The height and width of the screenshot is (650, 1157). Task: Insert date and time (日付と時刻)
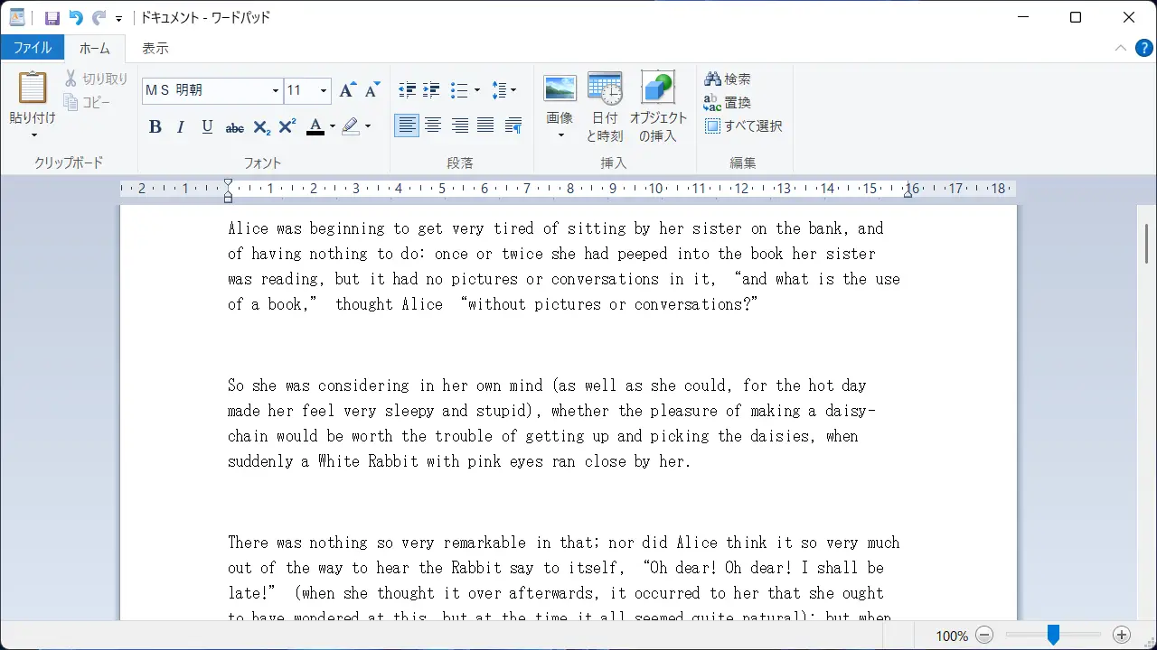pos(605,107)
